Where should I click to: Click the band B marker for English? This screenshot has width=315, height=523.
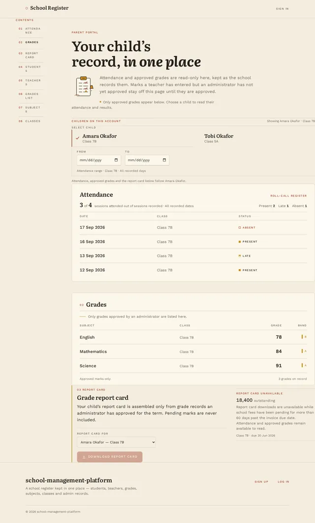click(304, 337)
